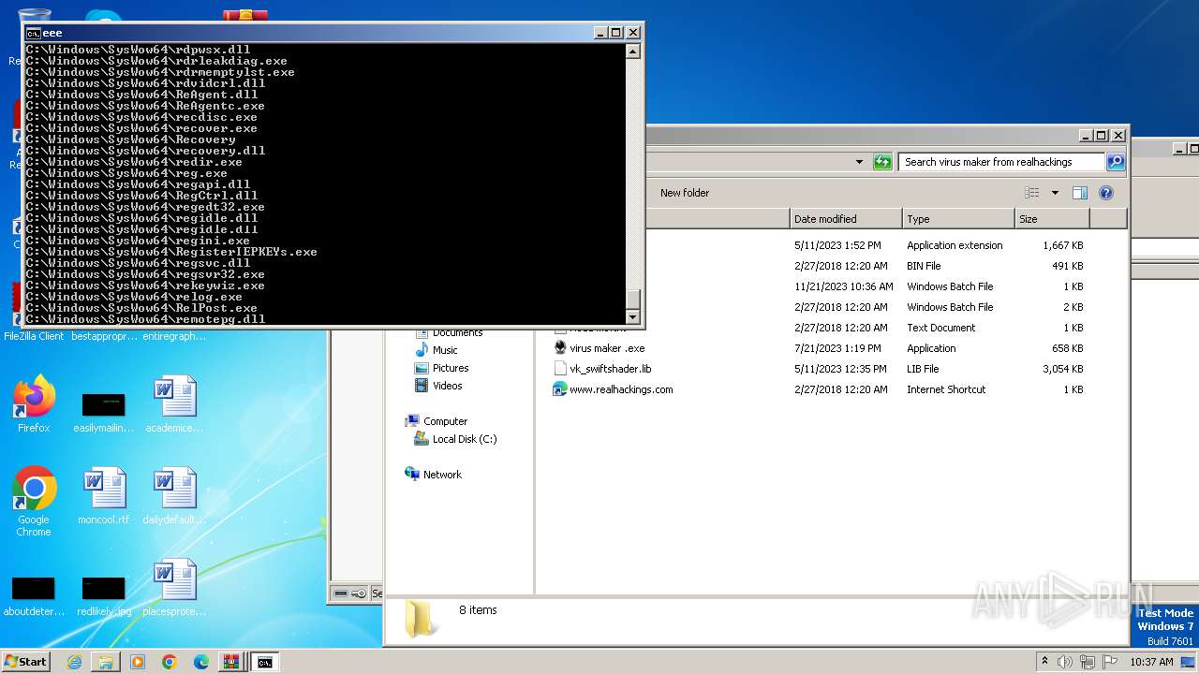This screenshot has width=1199, height=674.
Task: Click "BIN File" type cell
Action: tap(924, 266)
